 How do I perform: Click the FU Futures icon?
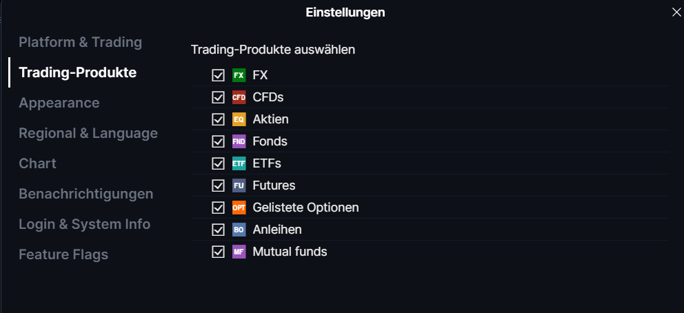[x=239, y=185]
